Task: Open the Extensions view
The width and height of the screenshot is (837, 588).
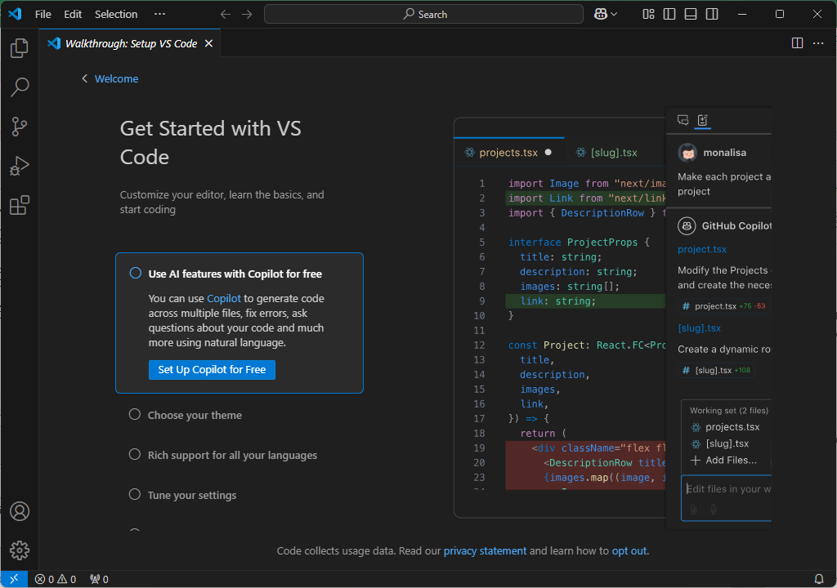Action: pyautogui.click(x=20, y=205)
